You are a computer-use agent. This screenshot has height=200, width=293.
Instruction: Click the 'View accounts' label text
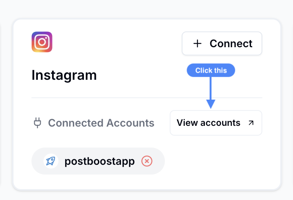click(209, 123)
